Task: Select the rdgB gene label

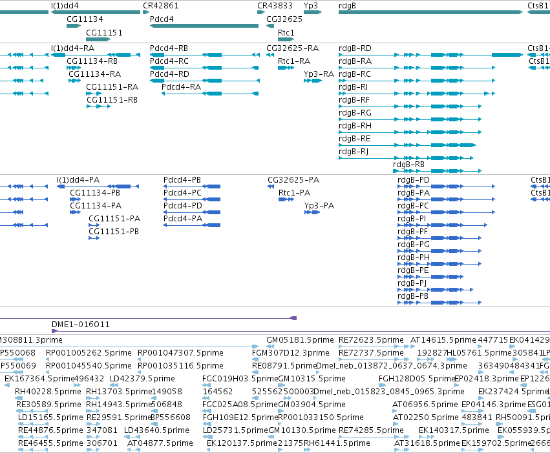Action: pos(347,6)
